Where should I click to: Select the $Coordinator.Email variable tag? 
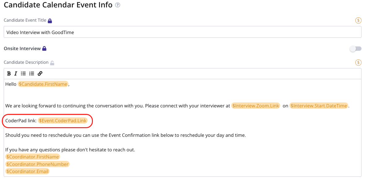28,171
